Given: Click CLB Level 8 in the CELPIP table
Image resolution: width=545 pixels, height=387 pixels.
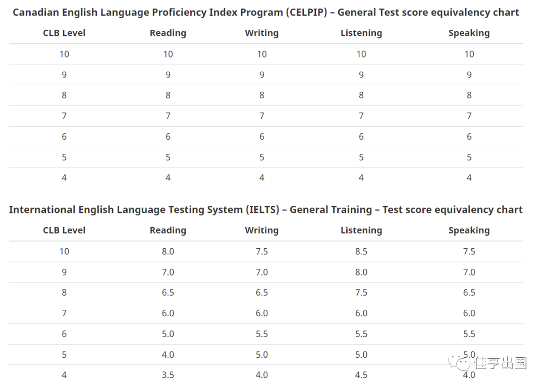Looking at the screenshot, I should click(64, 95).
